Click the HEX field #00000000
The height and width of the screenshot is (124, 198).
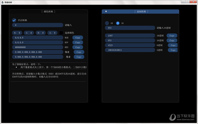tap(38, 47)
